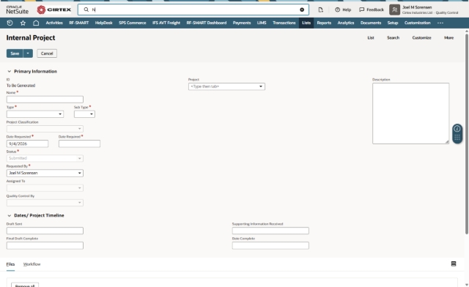This screenshot has width=469, height=287.
Task: Click the Remove all button
Action: click(25, 286)
